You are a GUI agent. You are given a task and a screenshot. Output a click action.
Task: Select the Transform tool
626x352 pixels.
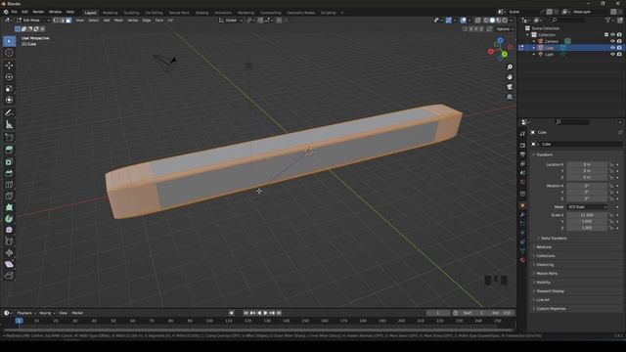[x=9, y=100]
